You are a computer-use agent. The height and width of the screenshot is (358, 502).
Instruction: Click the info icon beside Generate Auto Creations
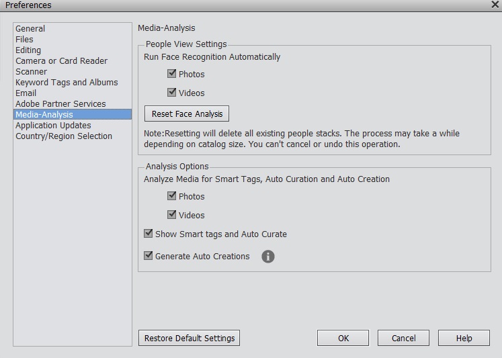coord(267,257)
